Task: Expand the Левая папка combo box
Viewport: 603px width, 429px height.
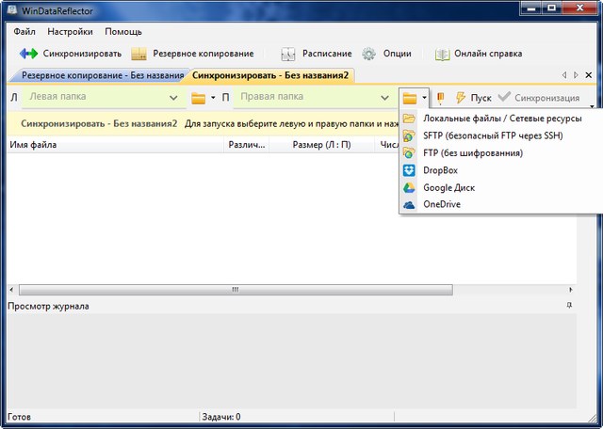Action: (173, 97)
